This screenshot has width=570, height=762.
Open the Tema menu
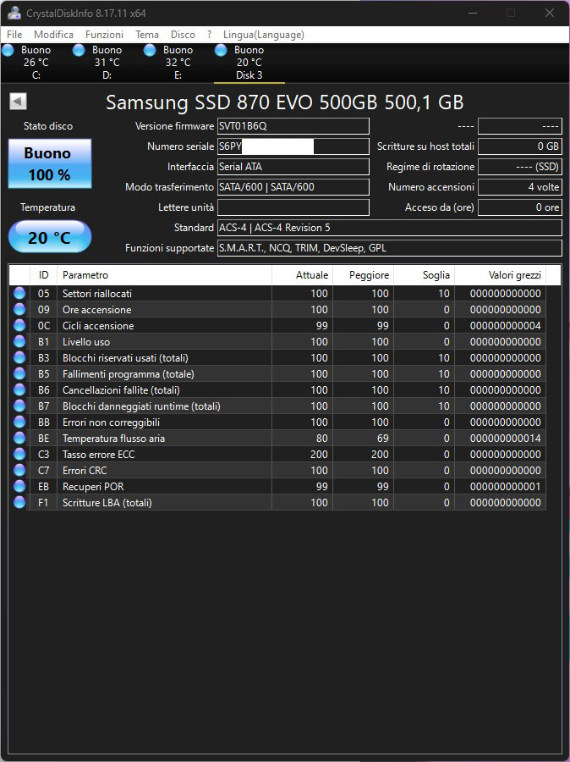[147, 35]
